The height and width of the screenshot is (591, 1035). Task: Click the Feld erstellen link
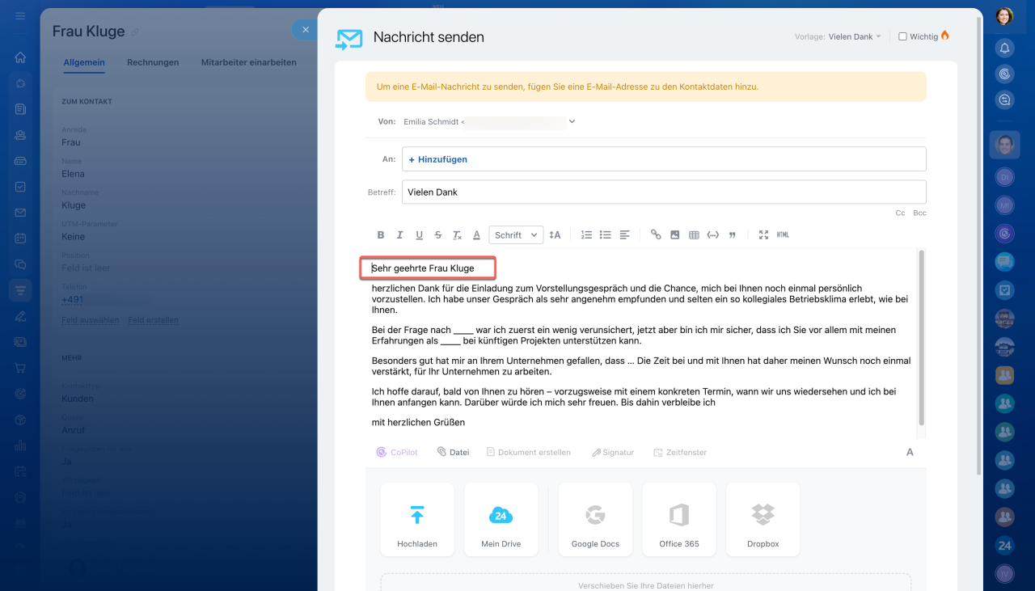point(154,320)
